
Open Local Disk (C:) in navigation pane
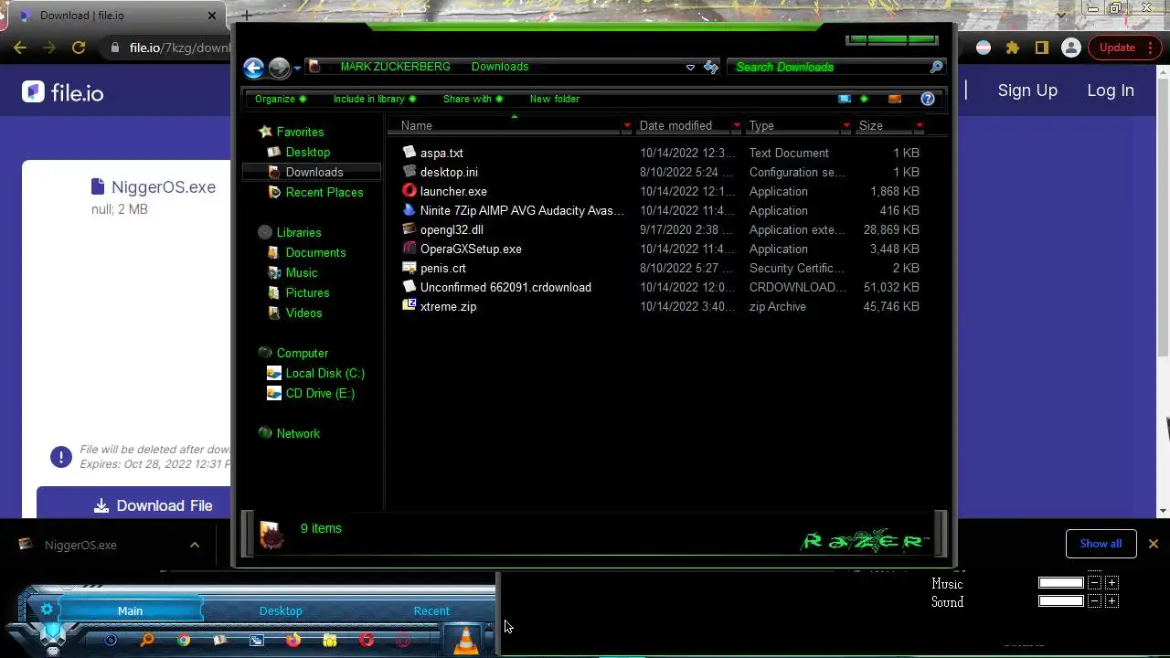(x=324, y=373)
